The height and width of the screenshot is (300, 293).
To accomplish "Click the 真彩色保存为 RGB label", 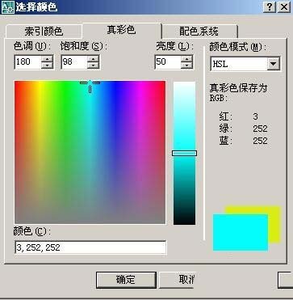I will [238, 92].
